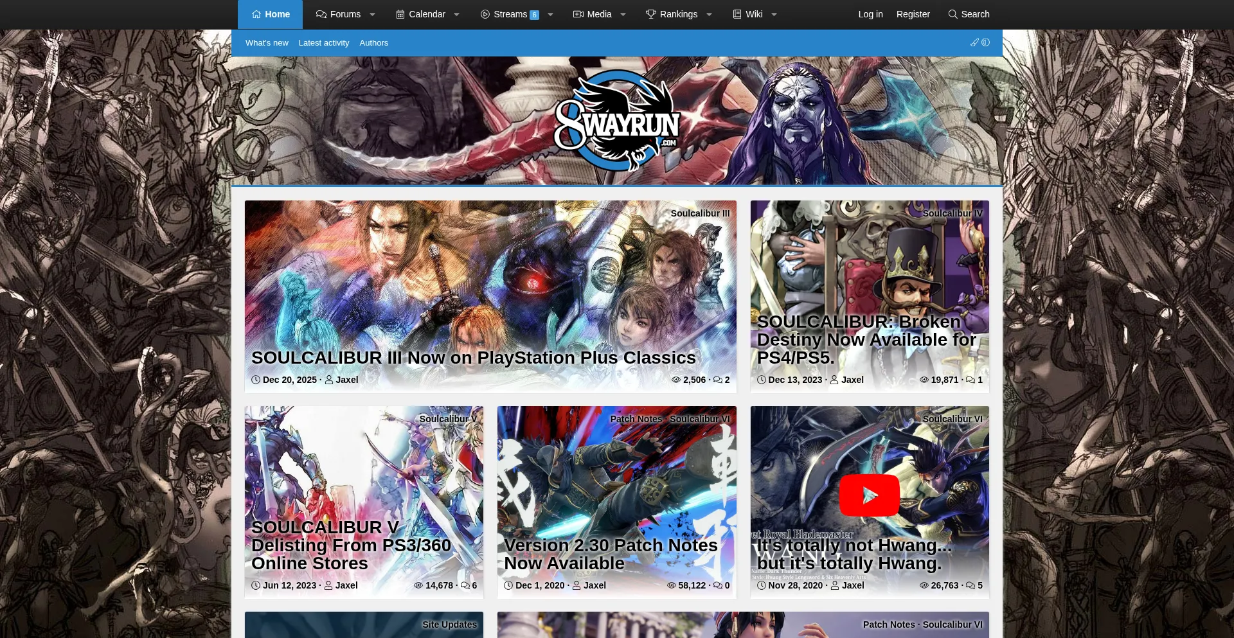The image size is (1234, 638).
Task: Open the Streams page
Action: pyautogui.click(x=510, y=14)
